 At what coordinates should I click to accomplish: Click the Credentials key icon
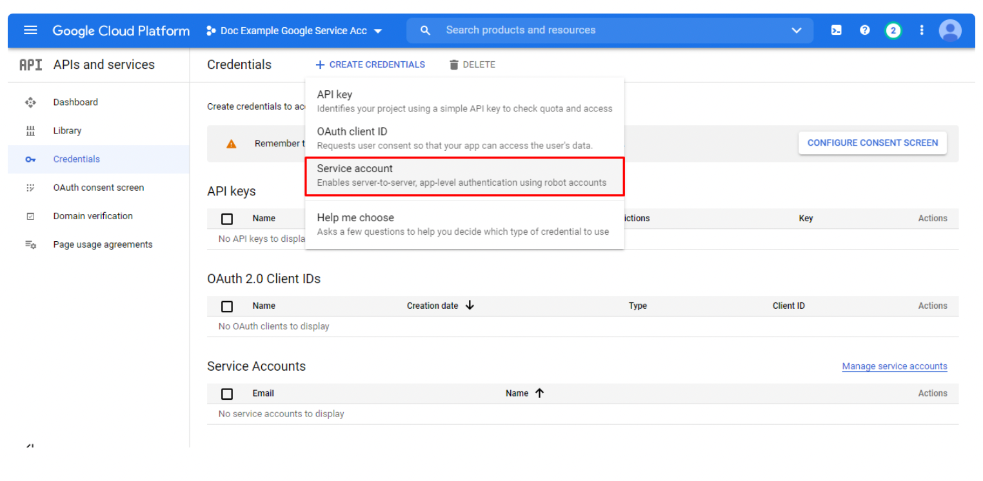click(30, 159)
